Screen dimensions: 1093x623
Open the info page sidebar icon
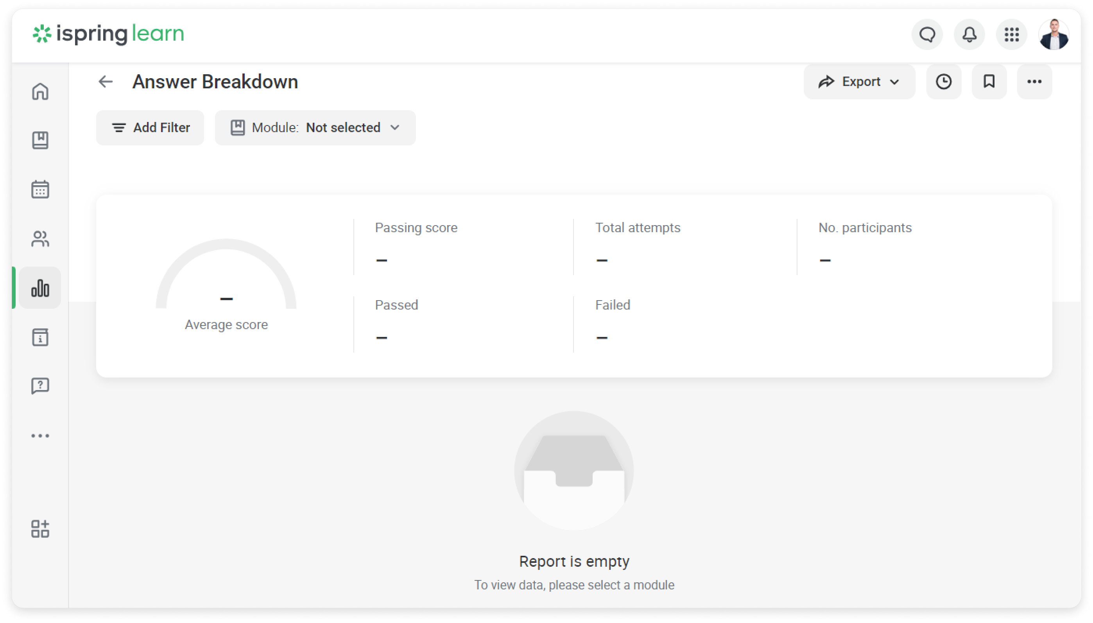click(40, 337)
